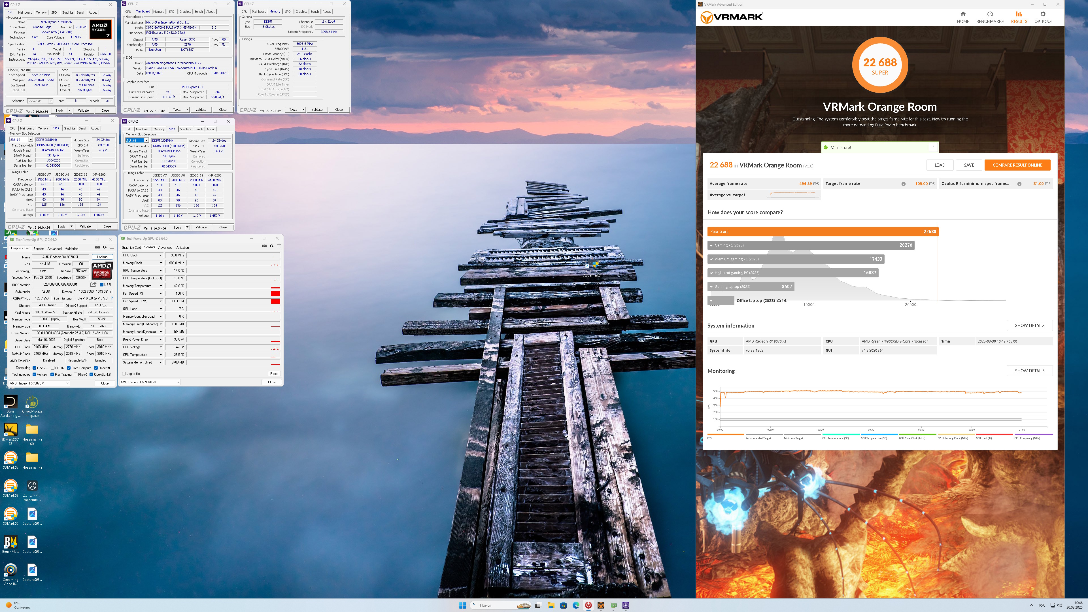Expand Premium gaming PC (2023) comparison row
The width and height of the screenshot is (1088, 612).
coord(711,259)
